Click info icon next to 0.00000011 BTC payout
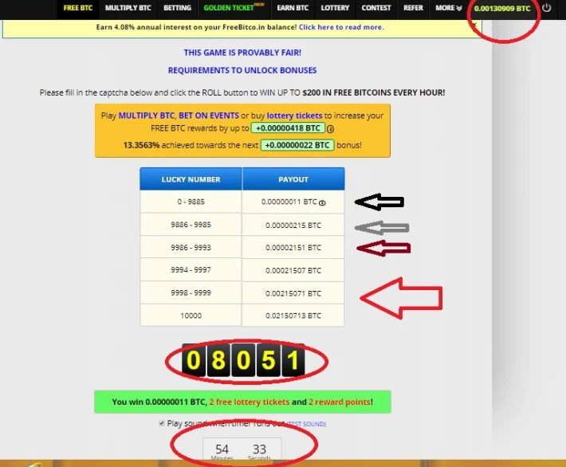 click(x=322, y=203)
